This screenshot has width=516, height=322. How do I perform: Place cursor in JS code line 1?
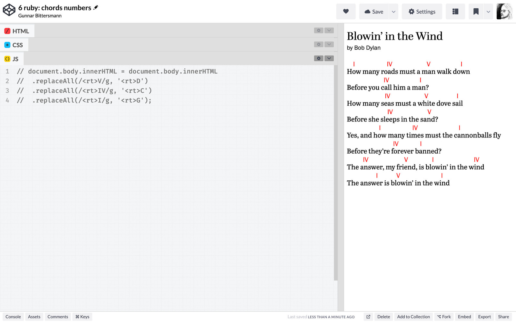117,71
